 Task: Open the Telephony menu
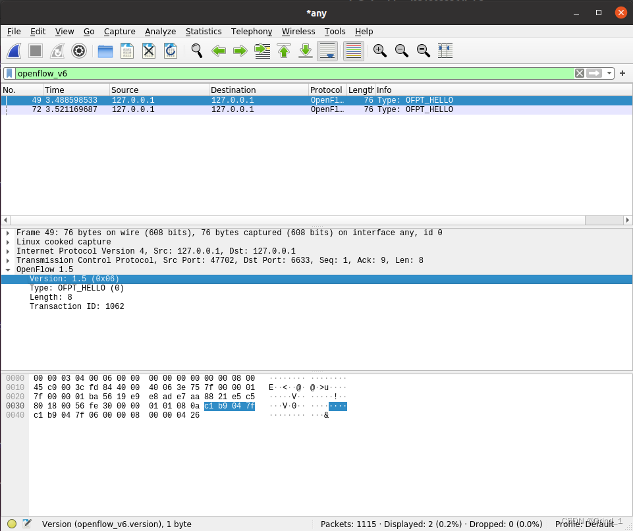click(252, 32)
